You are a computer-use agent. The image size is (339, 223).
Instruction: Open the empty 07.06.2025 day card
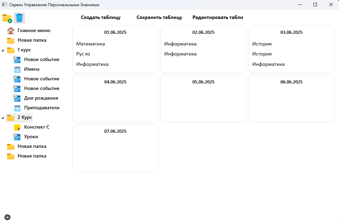pos(116,148)
